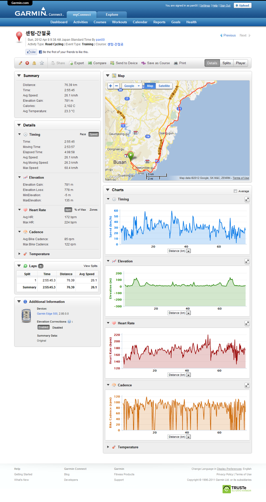
Task: Select % of Max heart rate display
Action: (x=80, y=210)
